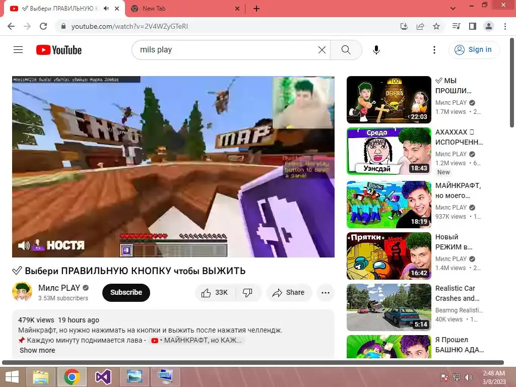Go forward with the browser arrow
Image resolution: width=516 pixels, height=387 pixels.
coord(27,26)
